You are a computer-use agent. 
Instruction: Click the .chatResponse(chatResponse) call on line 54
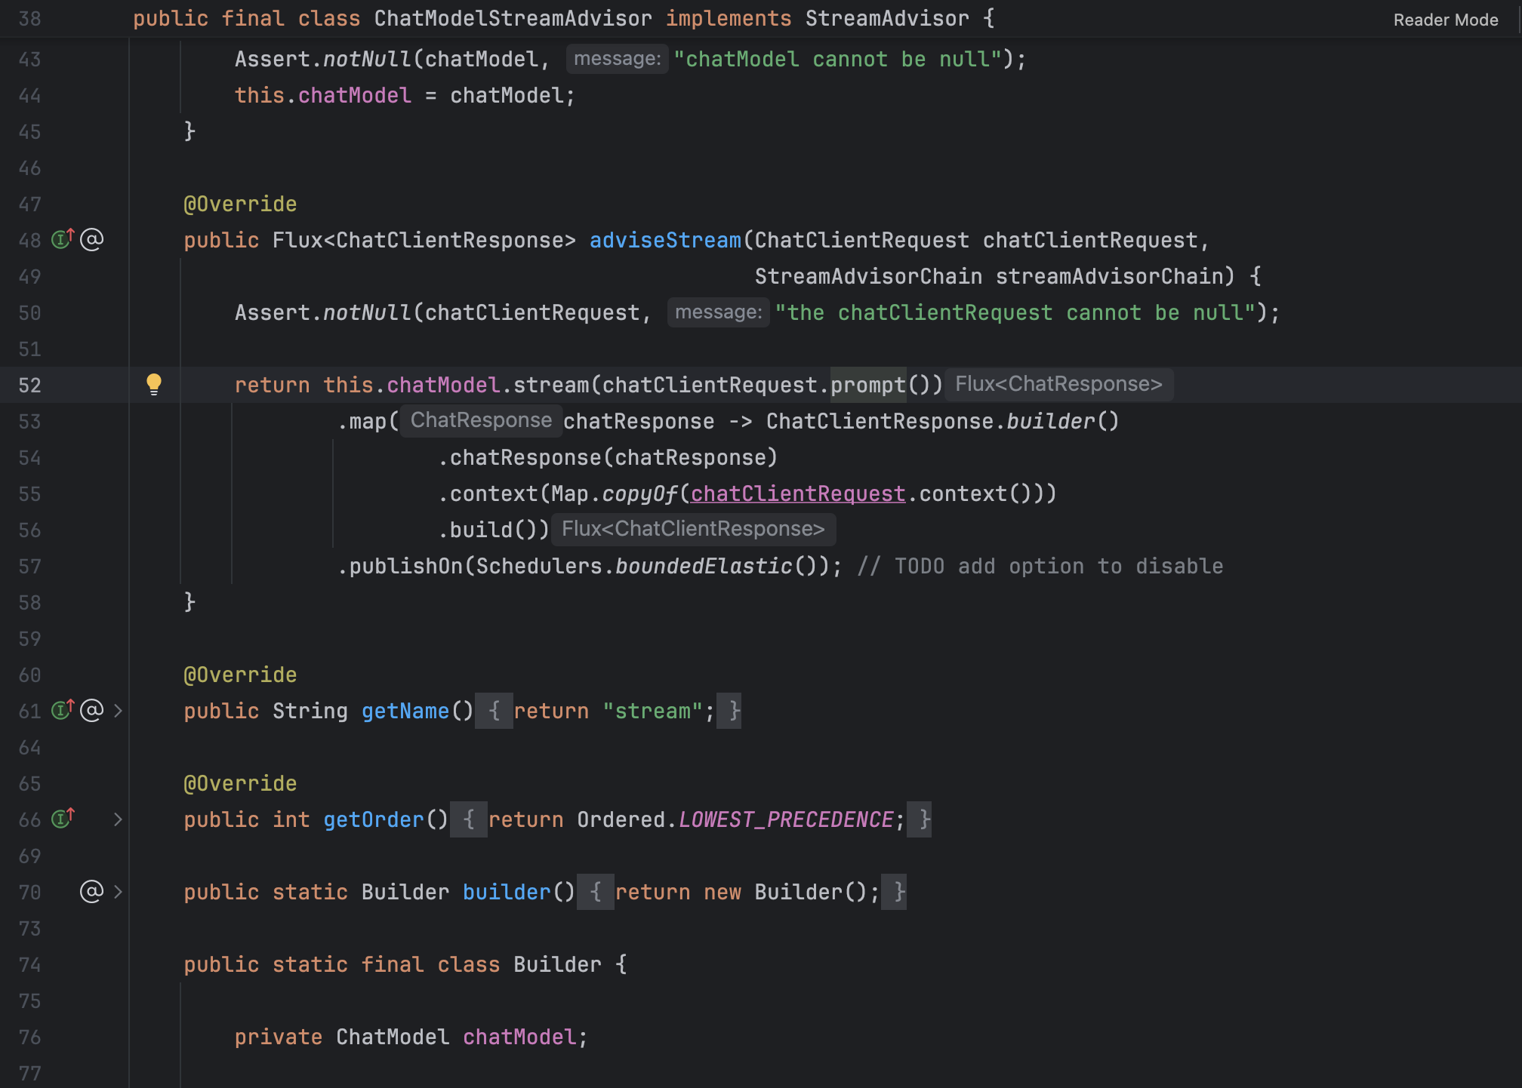click(608, 457)
